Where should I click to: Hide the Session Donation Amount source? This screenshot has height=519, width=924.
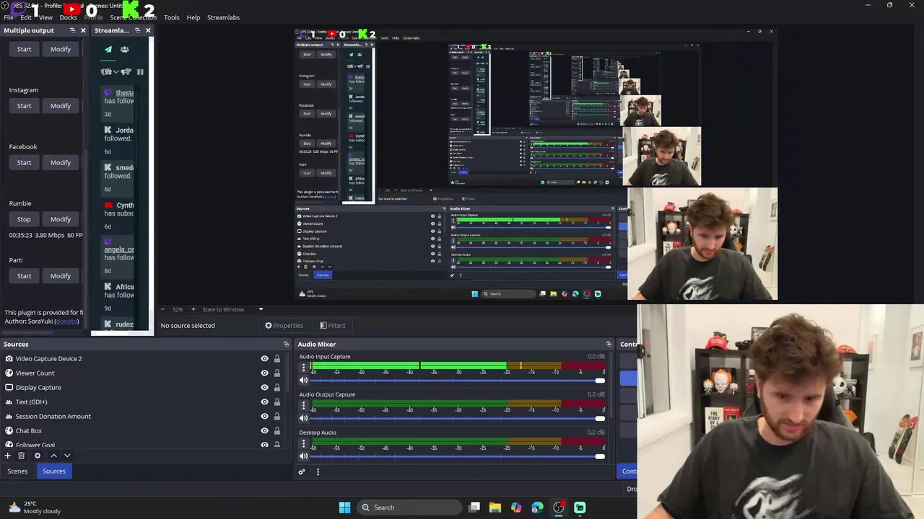pyautogui.click(x=264, y=416)
